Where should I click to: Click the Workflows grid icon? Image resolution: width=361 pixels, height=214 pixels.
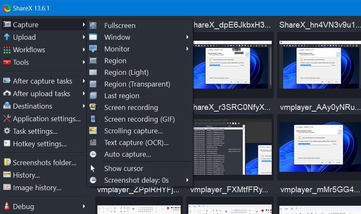tap(7, 50)
